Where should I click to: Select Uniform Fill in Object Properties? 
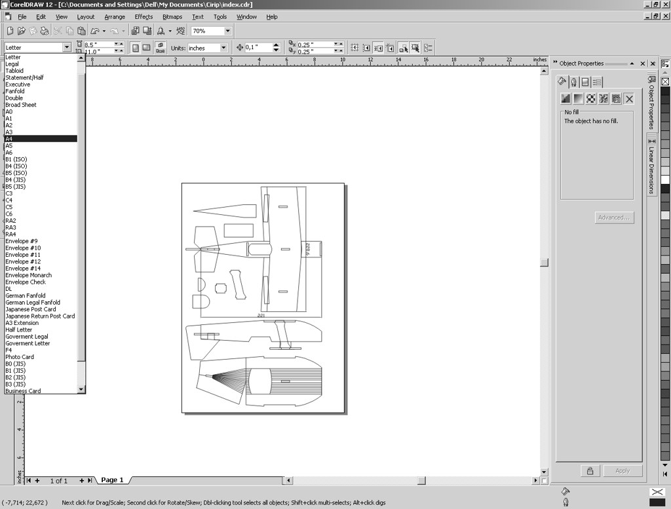[566, 99]
